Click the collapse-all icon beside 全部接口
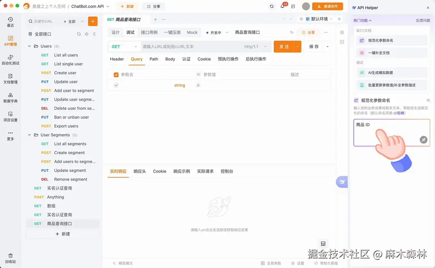The height and width of the screenshot is (268, 435). click(94, 34)
